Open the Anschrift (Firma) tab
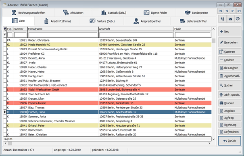 57,21
